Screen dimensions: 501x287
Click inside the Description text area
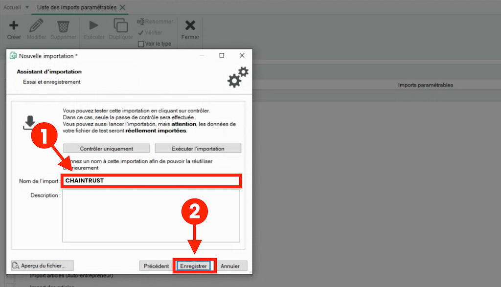tap(151, 216)
